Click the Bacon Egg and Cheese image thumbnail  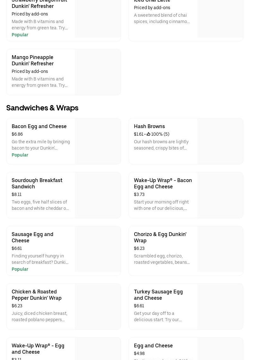pyautogui.click(x=98, y=141)
